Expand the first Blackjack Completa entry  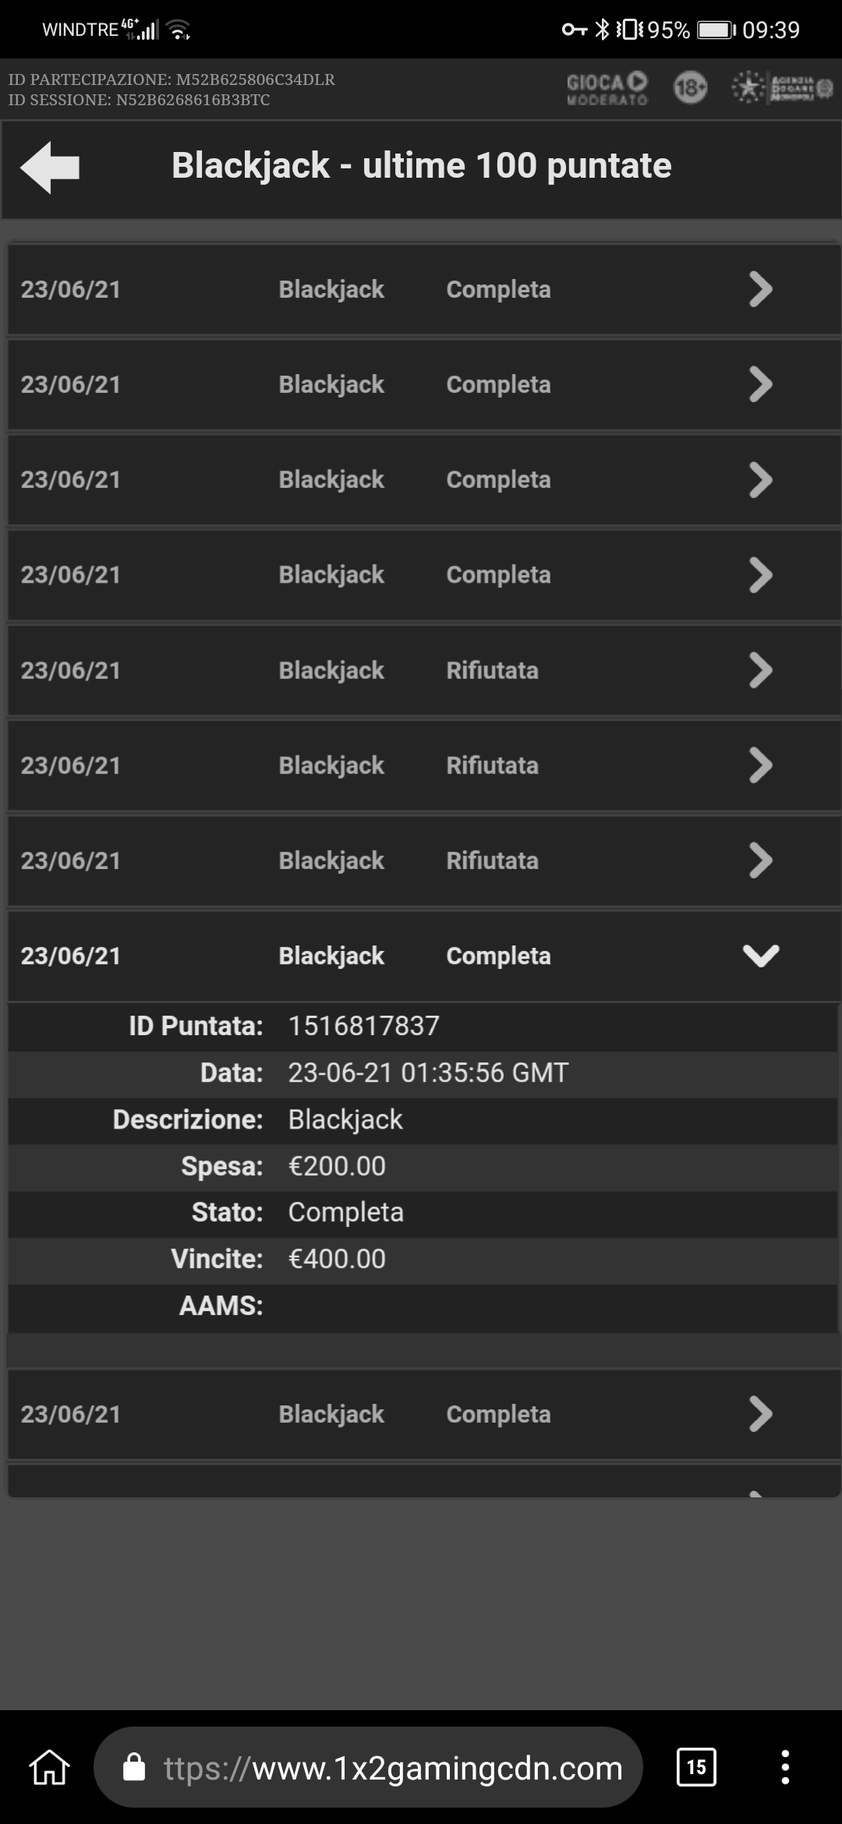coord(424,289)
